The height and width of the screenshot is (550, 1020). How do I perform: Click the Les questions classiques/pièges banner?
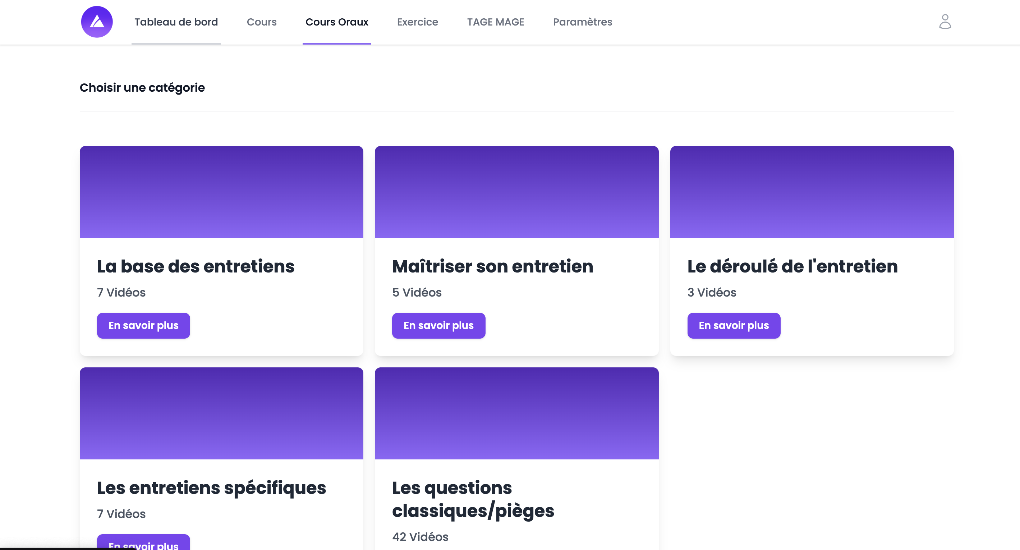click(517, 413)
